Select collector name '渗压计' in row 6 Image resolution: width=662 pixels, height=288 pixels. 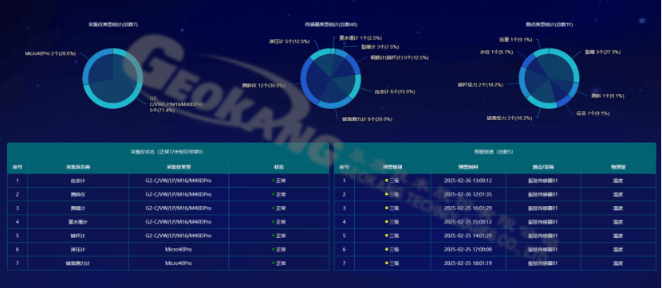pos(77,249)
